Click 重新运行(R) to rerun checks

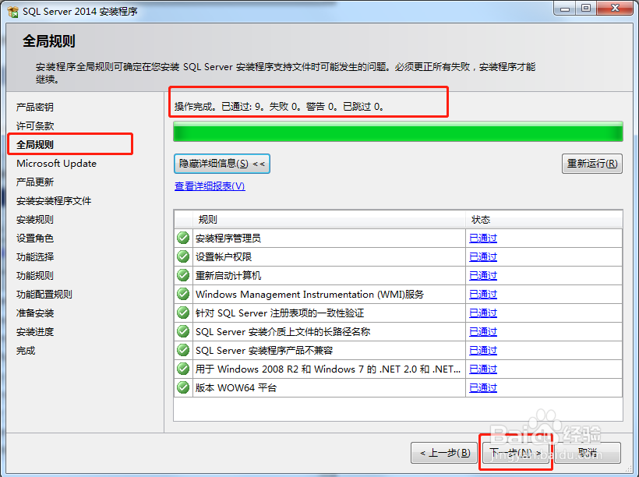pyautogui.click(x=591, y=164)
